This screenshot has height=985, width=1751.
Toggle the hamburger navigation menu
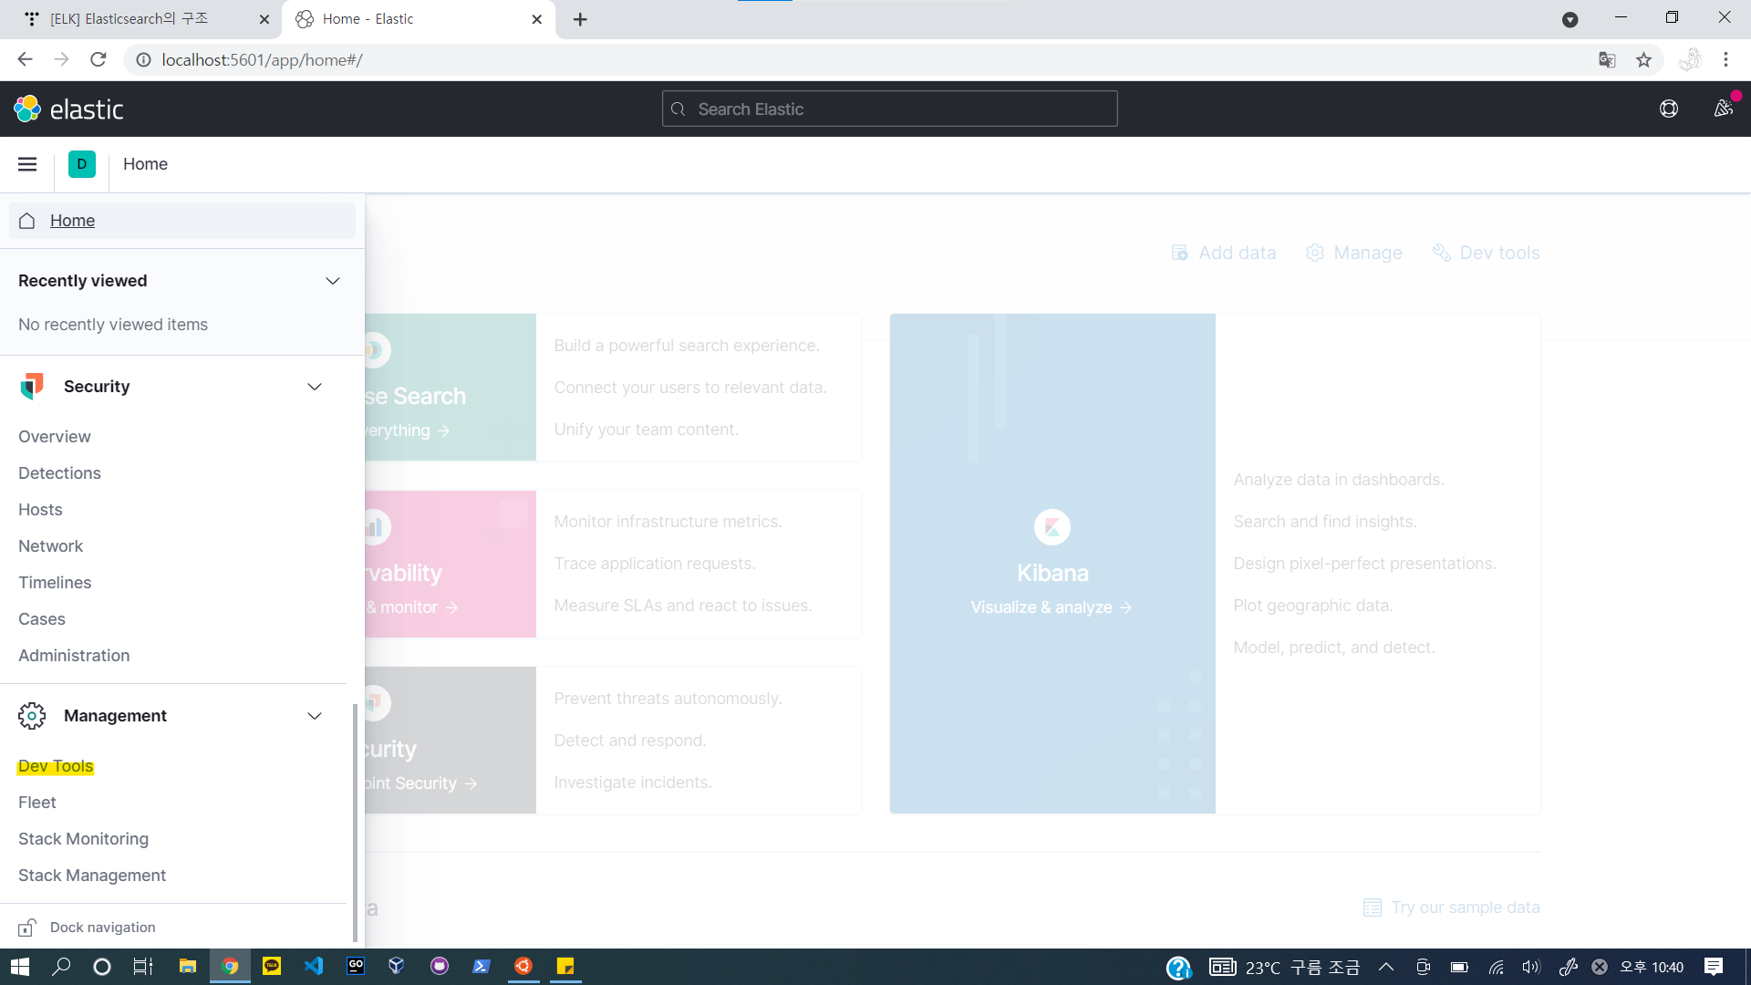pyautogui.click(x=27, y=164)
